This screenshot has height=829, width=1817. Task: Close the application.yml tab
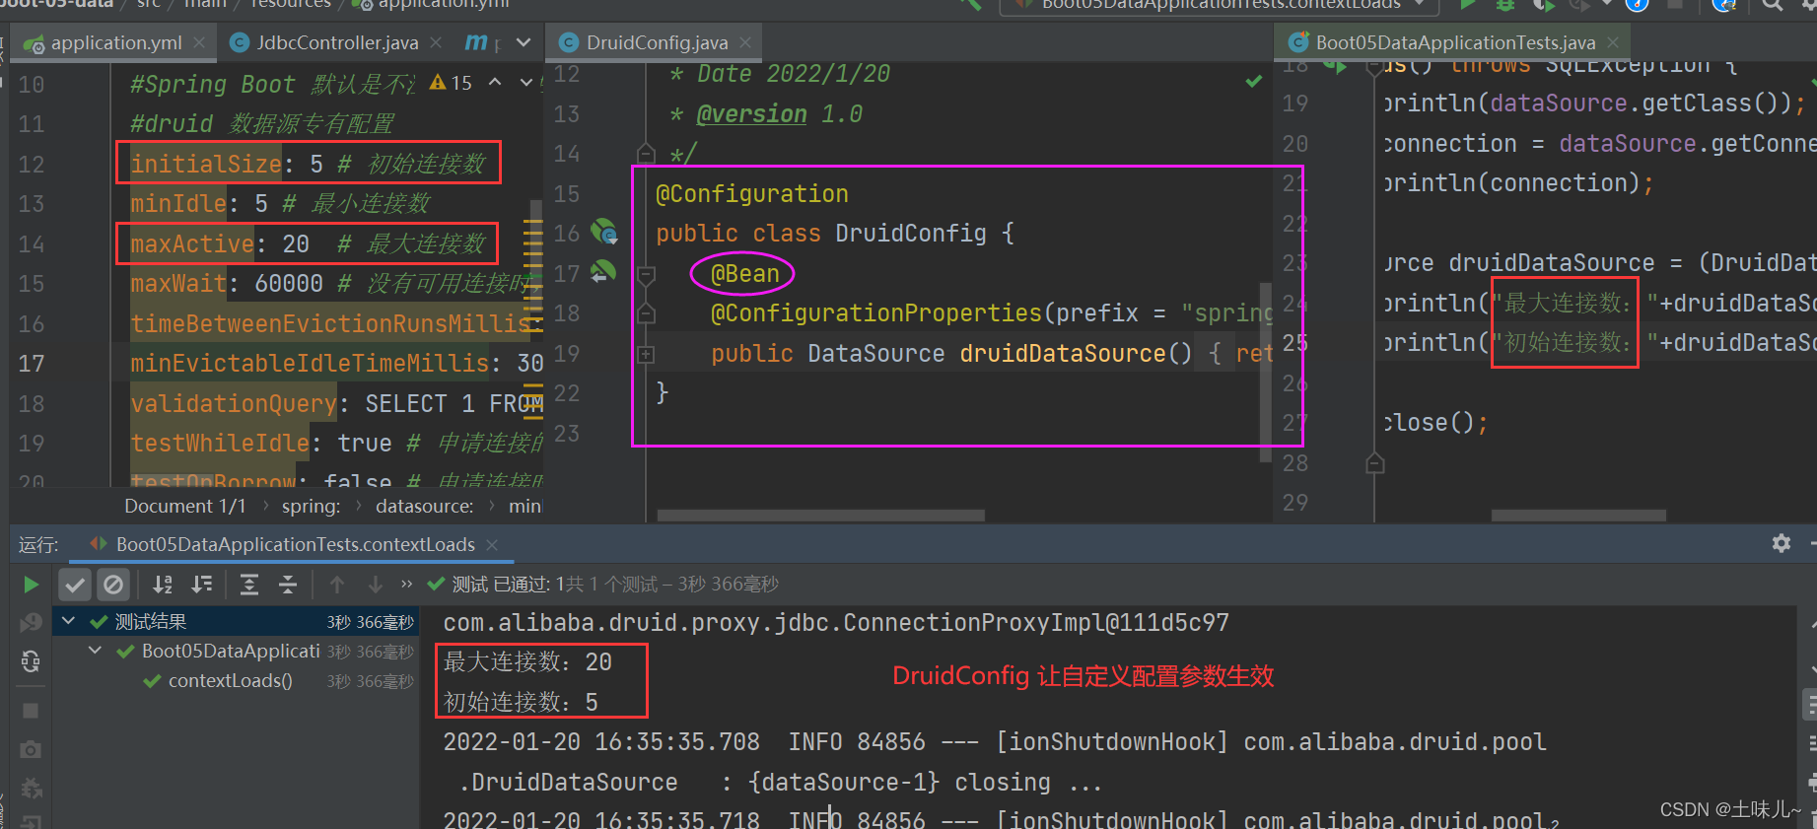pyautogui.click(x=199, y=43)
